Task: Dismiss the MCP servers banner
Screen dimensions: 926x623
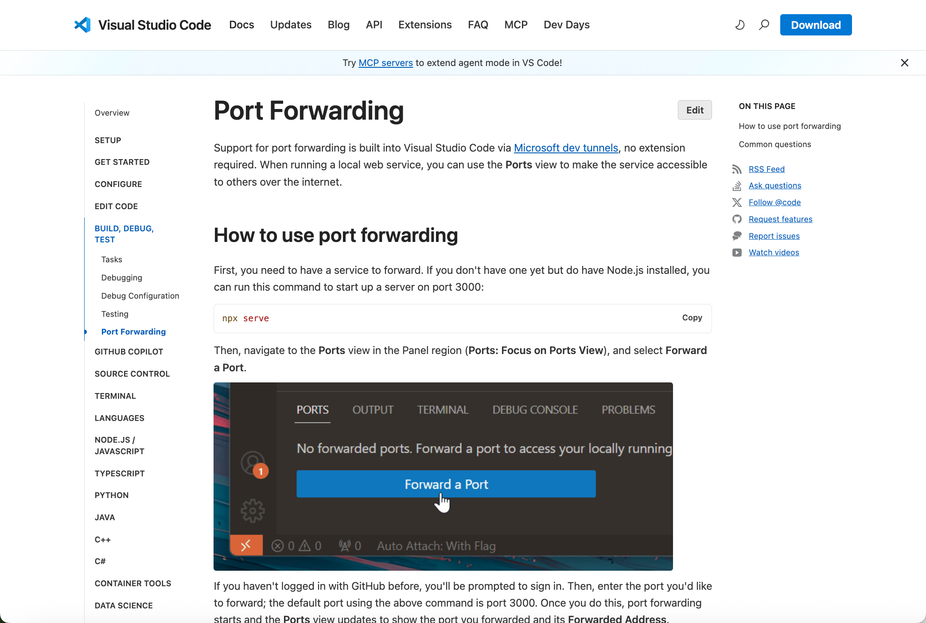Action: coord(904,63)
